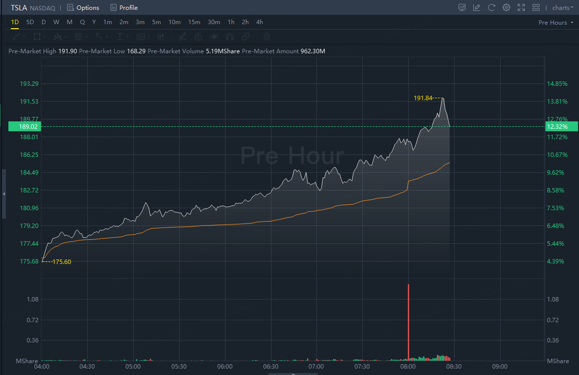579x375 pixels.
Task: Click the duplicate drawing icon
Action: (x=245, y=37)
